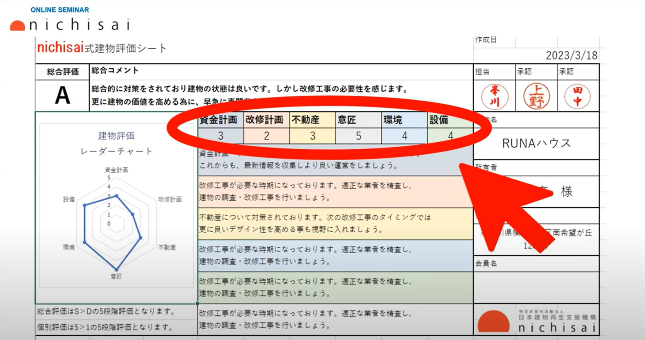Select the line これからも、最新情報を収集しより良い運営をしましょう

[x=299, y=166]
